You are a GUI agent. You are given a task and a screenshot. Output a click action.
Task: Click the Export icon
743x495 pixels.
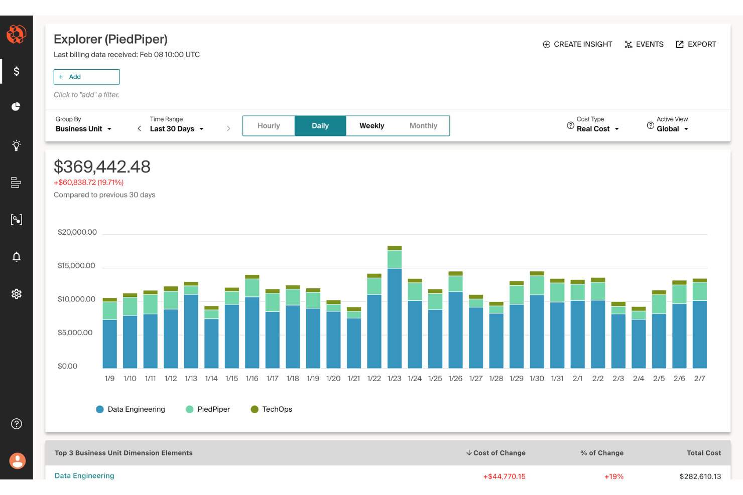[680, 45]
